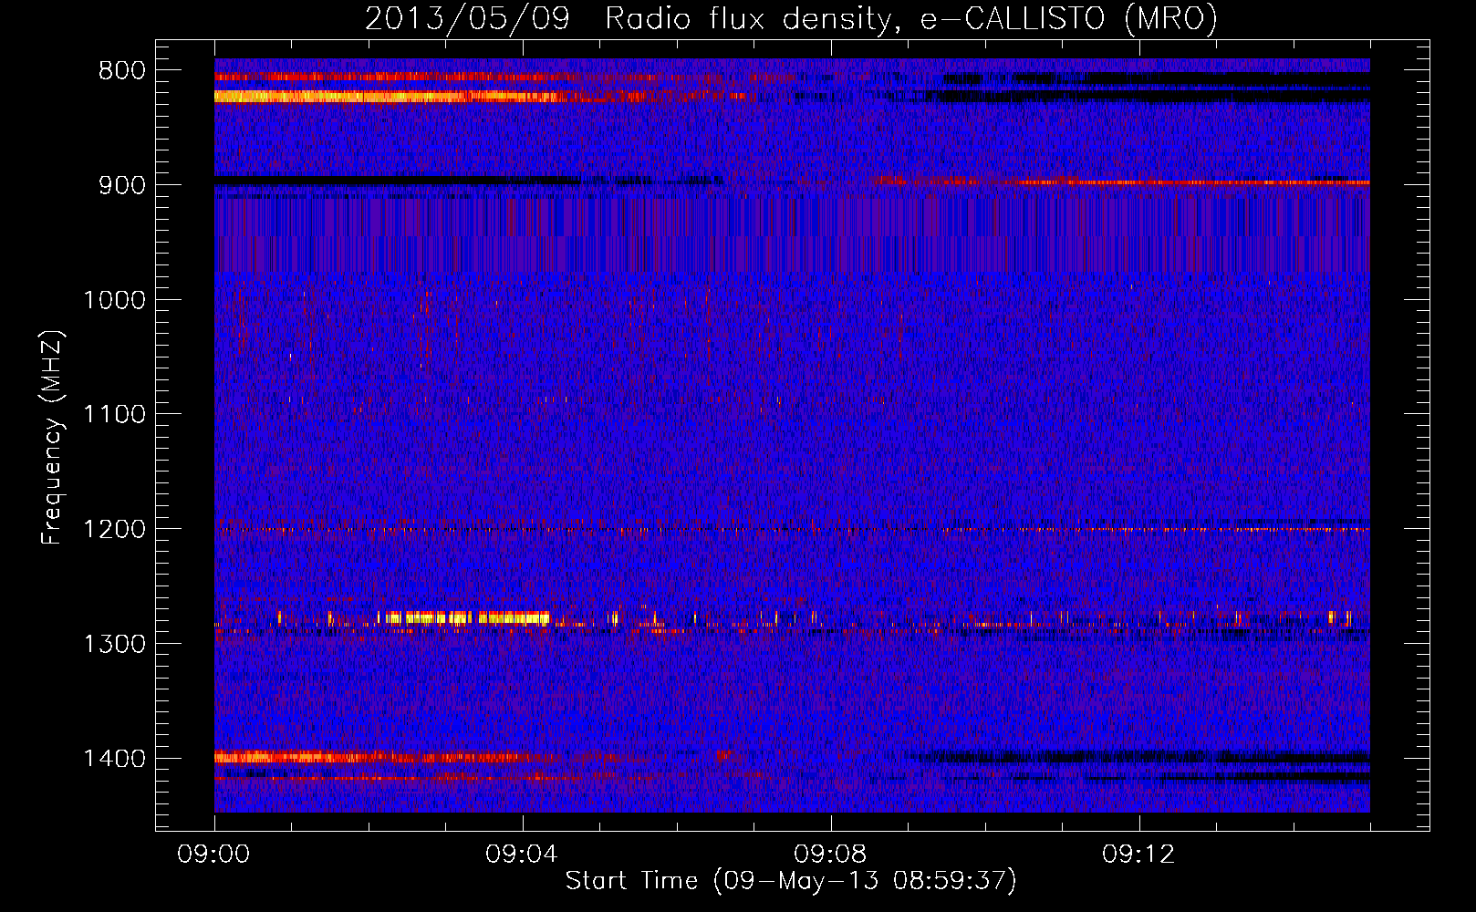This screenshot has height=912, width=1476.
Task: Click the 1000 frequency tick label
Action: [114, 300]
